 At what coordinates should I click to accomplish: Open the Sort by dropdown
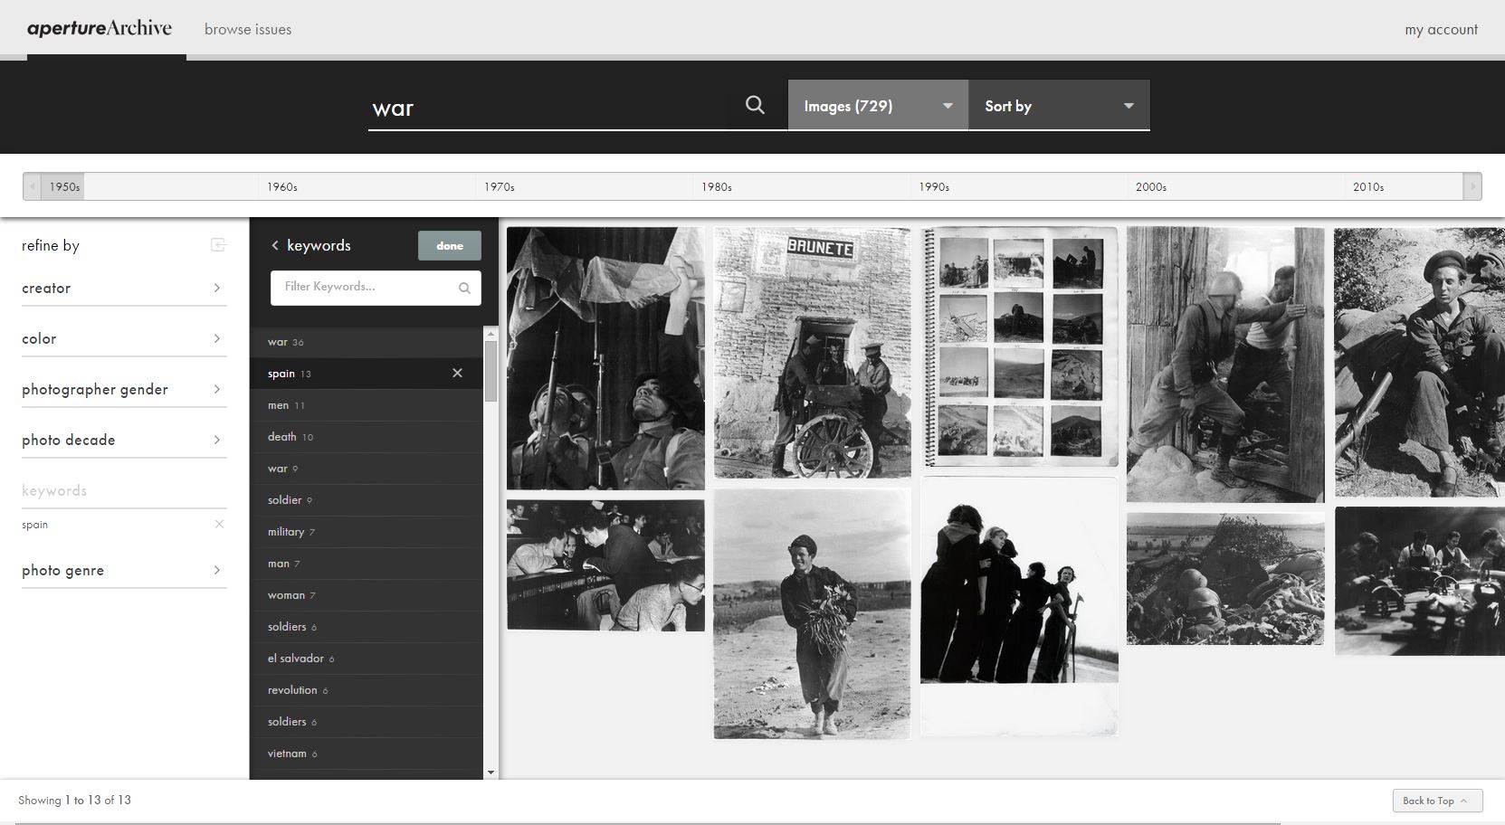coord(1058,106)
